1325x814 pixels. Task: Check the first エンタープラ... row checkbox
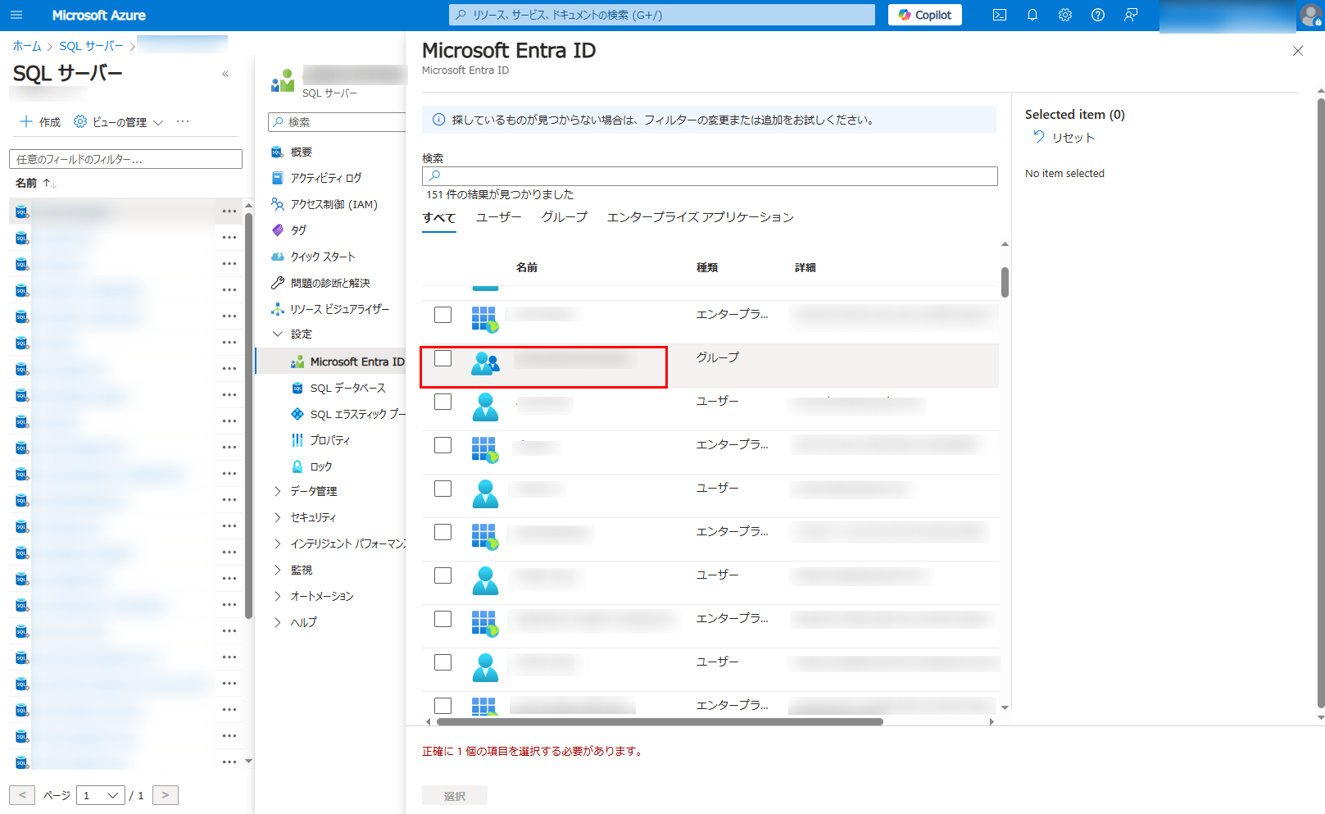(443, 315)
